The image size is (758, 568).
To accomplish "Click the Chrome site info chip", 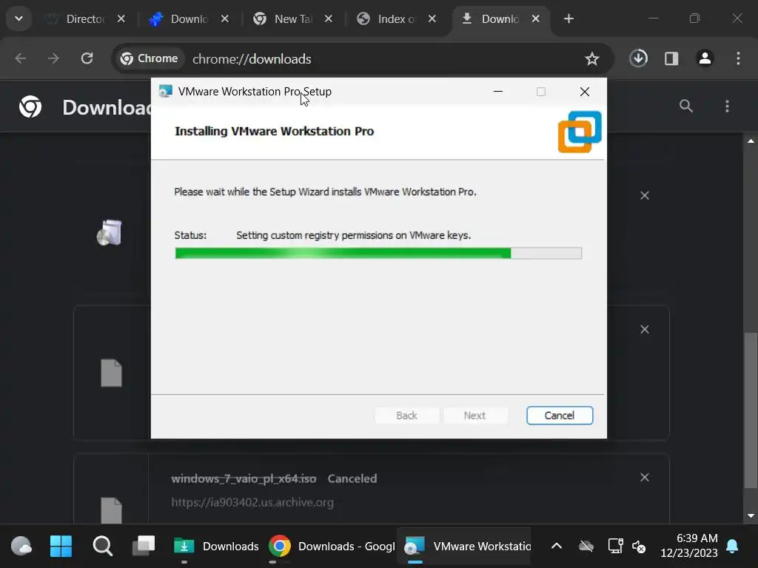I will click(x=150, y=58).
